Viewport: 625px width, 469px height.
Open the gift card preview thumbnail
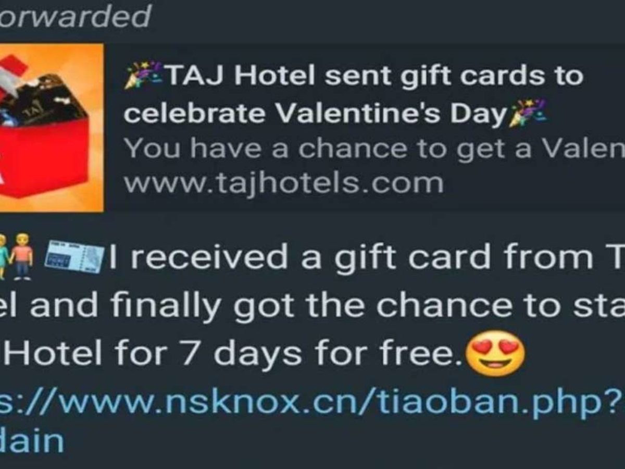click(52, 128)
